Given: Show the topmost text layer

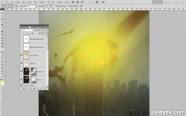Looking at the screenshot, I should 21,39.
